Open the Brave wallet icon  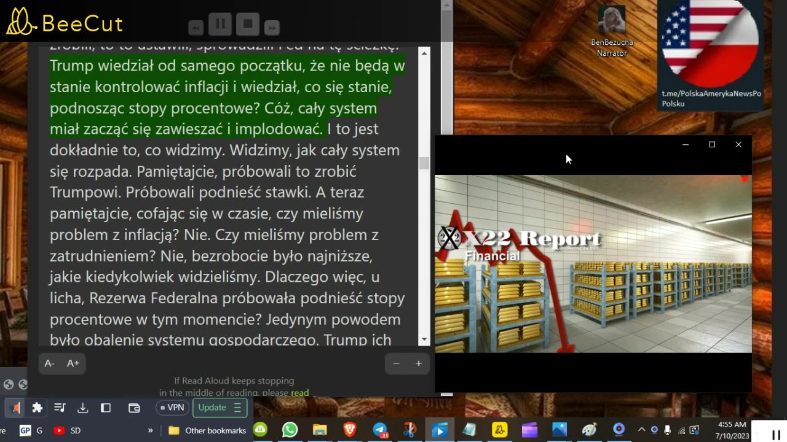[134, 408]
